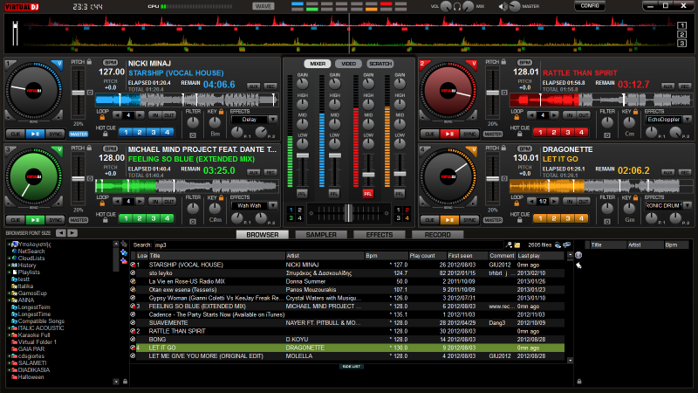698x393 pixels.
Task: Click the hot cue lock icon on deck 2
Action: [x=519, y=134]
